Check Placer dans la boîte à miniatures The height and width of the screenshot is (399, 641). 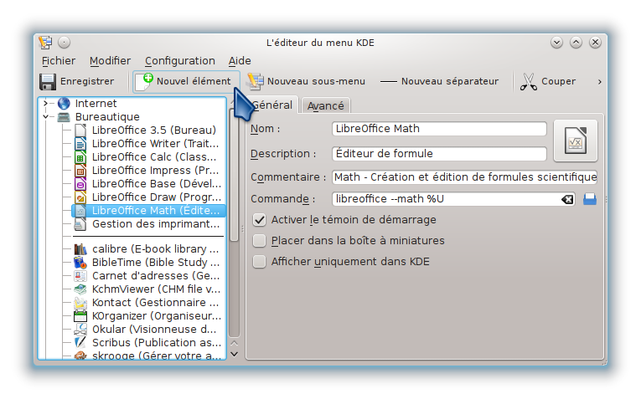point(259,241)
